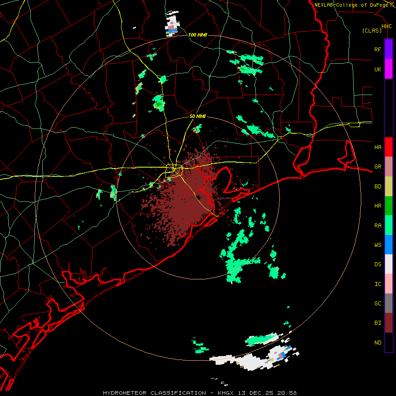Click the [CLAS] units label
Screen dimensions: 396x396
click(x=372, y=30)
